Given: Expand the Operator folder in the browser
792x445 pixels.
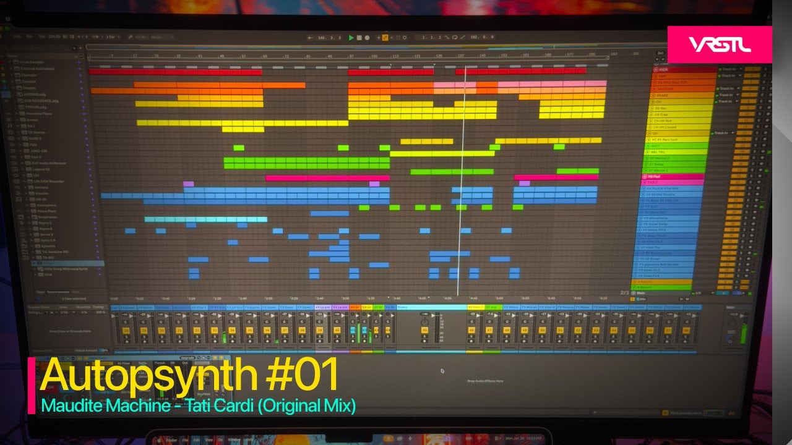Looking at the screenshot, I should point(11,75).
